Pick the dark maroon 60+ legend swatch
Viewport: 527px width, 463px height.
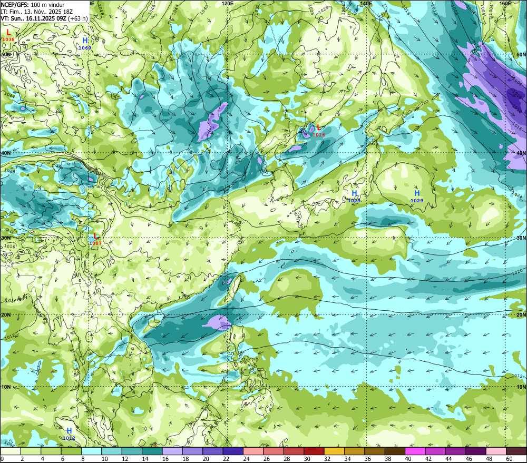[x=516, y=451]
